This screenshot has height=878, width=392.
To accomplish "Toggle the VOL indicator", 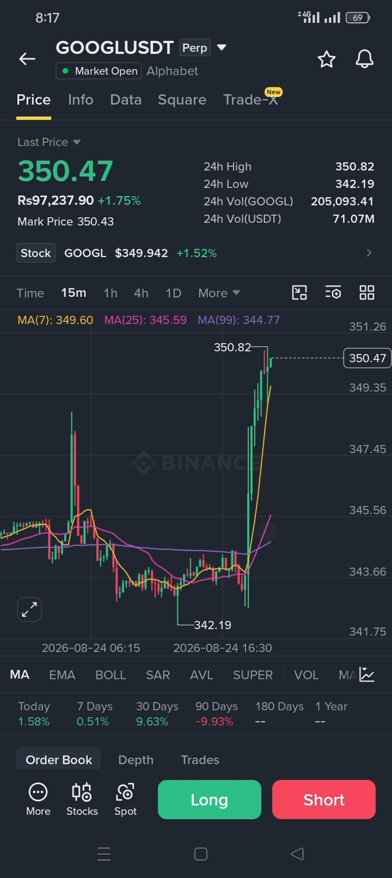I will point(306,675).
